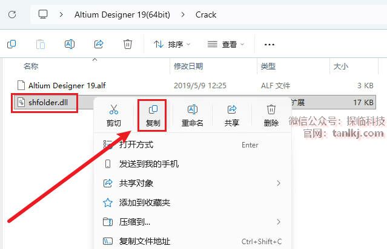The height and width of the screenshot is (249, 387).
Task: Click the toolbar Share icon
Action: click(99, 44)
